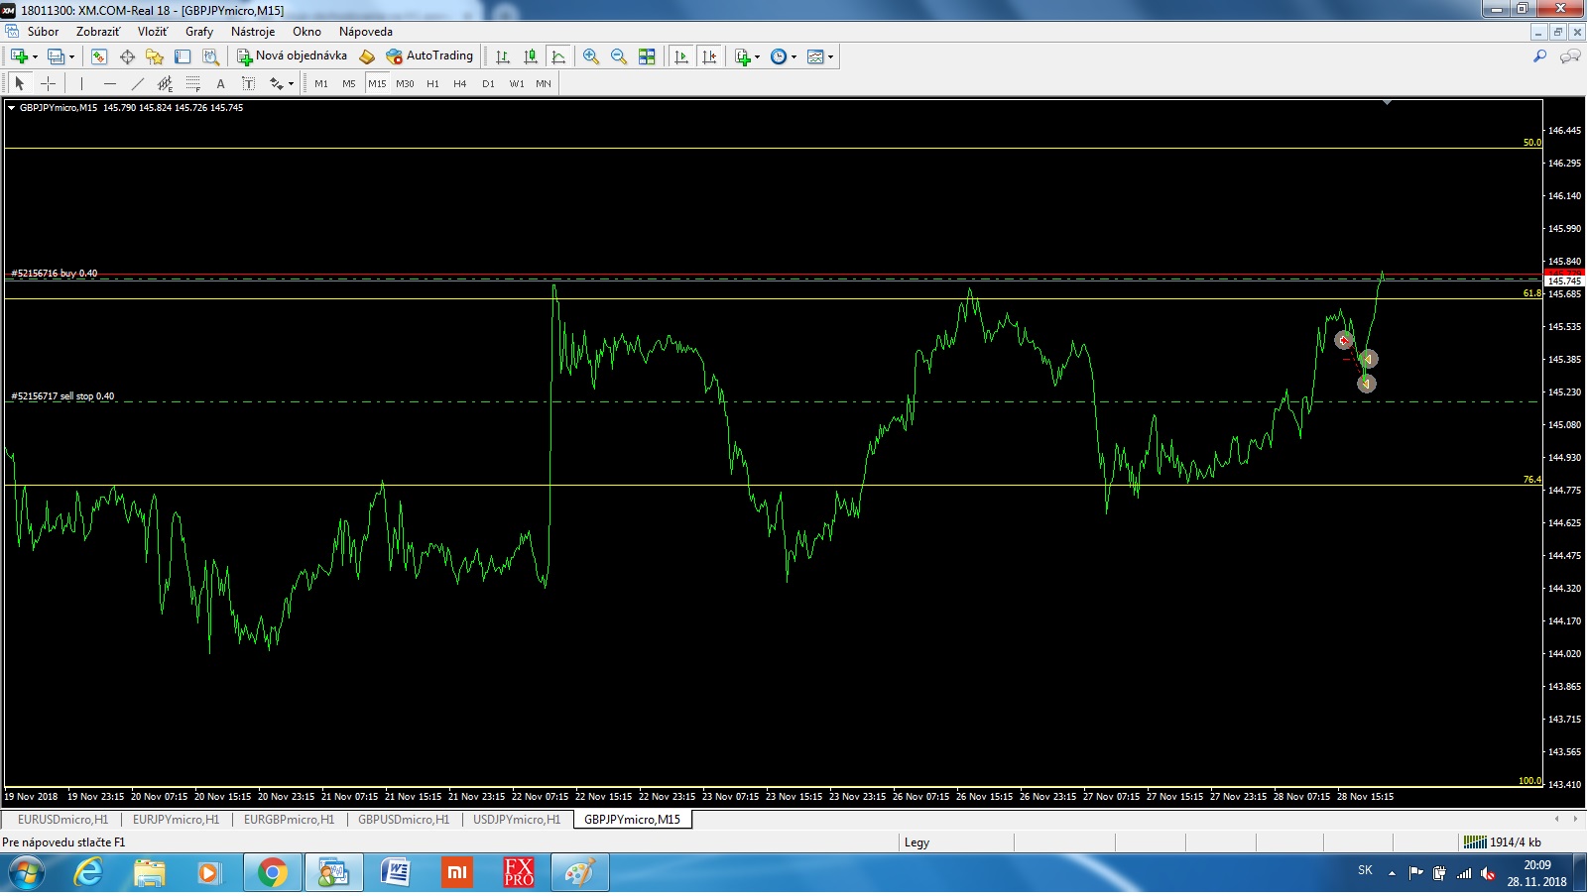Open the Zobraziť menu
Viewport: 1589px width, 896px height.
pos(98,32)
